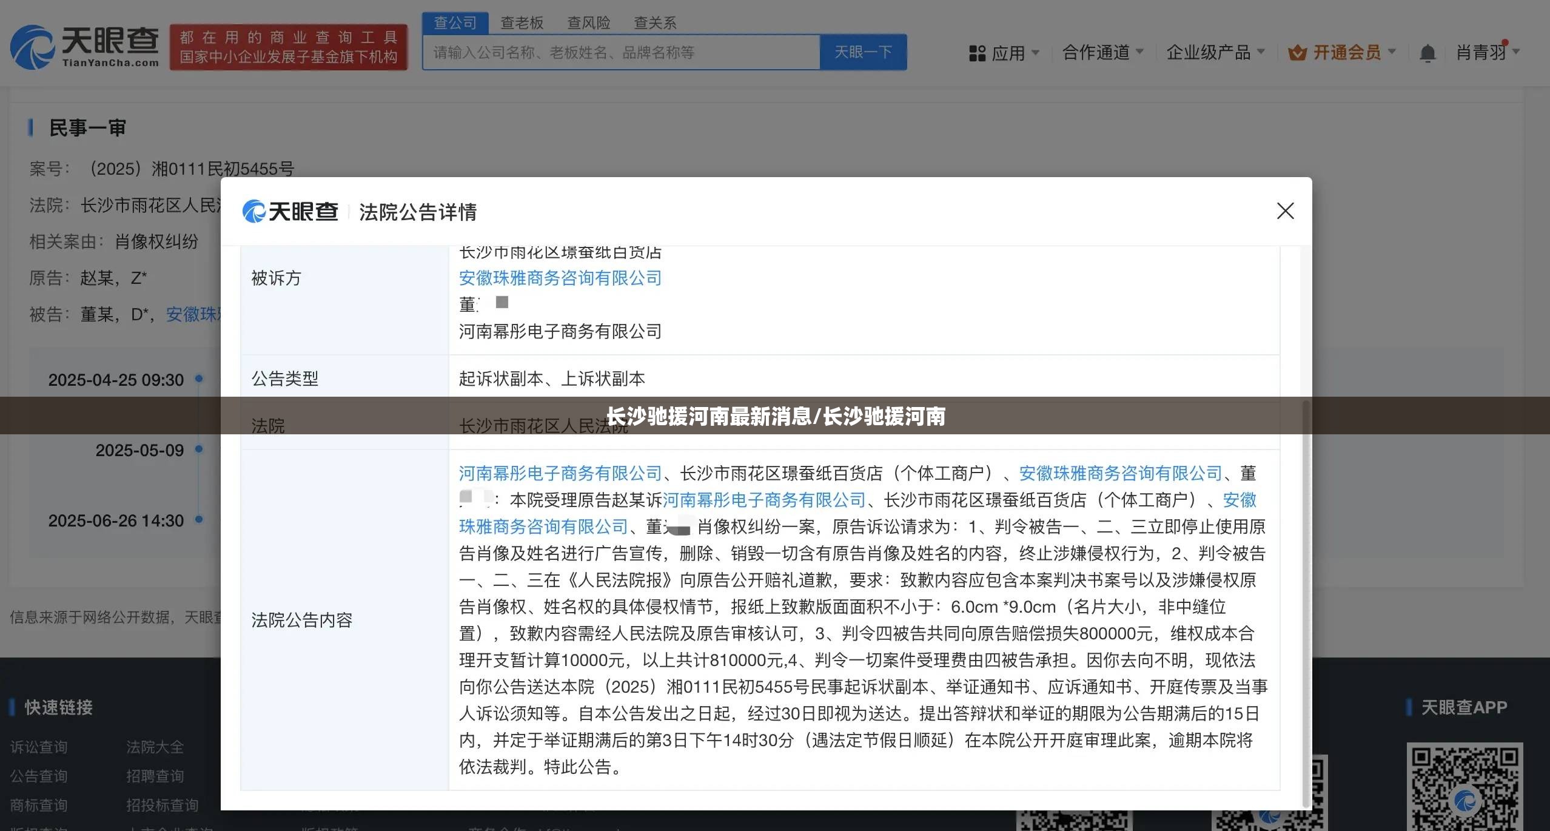Open first 河南幂彤电子商务有限公司 link in announcement content

point(560,473)
